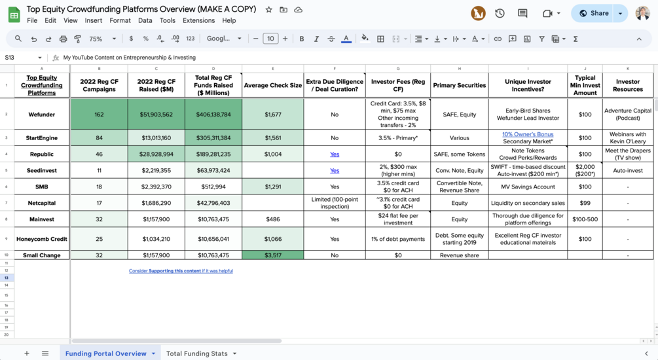Increase the font size
The height and width of the screenshot is (360, 658).
pos(285,39)
